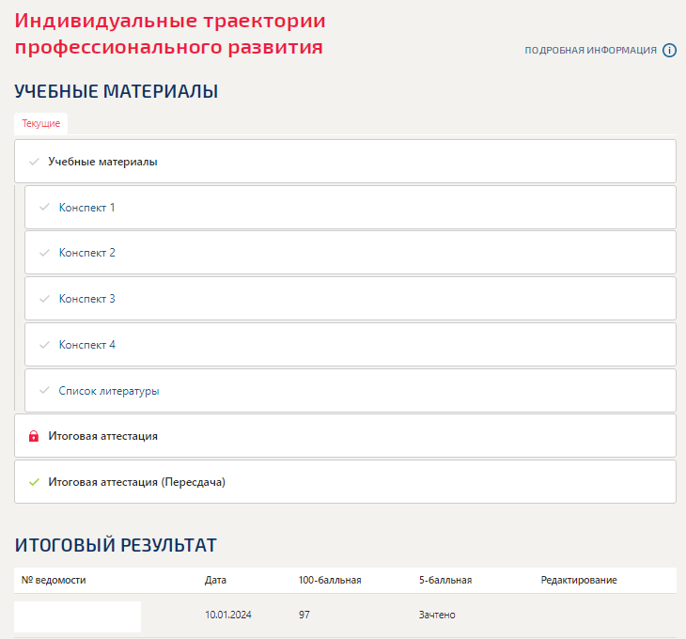Open the ПОДРОБНАЯ ИНФОРМАЦИЯ link
The width and height of the screenshot is (686, 639).
click(591, 51)
